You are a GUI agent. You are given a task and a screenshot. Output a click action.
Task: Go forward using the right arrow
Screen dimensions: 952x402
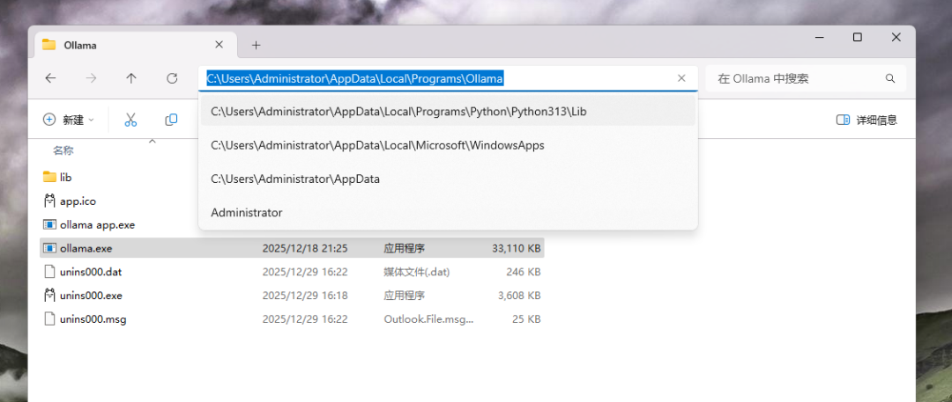click(91, 78)
